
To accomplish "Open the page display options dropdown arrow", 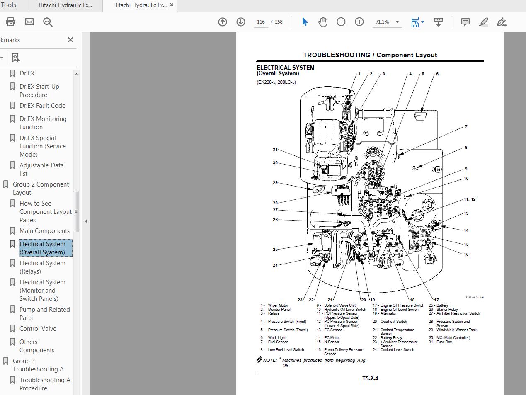I will tap(422, 22).
